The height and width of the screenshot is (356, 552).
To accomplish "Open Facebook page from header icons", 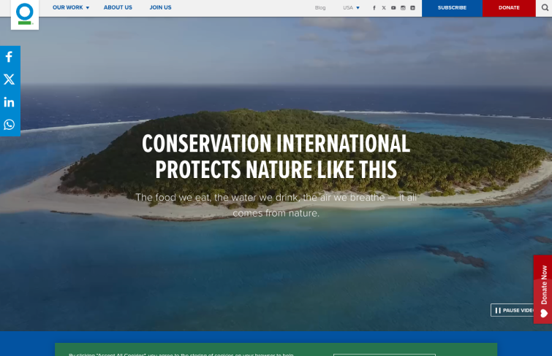I will 374,8.
